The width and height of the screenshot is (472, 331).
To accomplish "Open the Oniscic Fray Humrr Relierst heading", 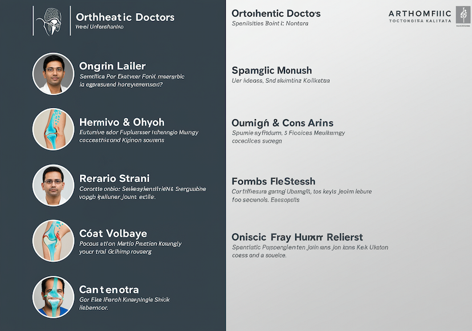I will (x=297, y=237).
